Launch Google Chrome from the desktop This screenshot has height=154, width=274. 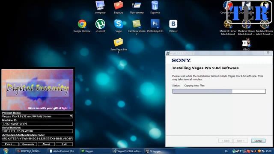[82, 26]
